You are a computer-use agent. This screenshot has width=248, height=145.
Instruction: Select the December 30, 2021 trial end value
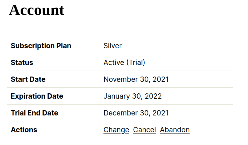[x=136, y=113]
